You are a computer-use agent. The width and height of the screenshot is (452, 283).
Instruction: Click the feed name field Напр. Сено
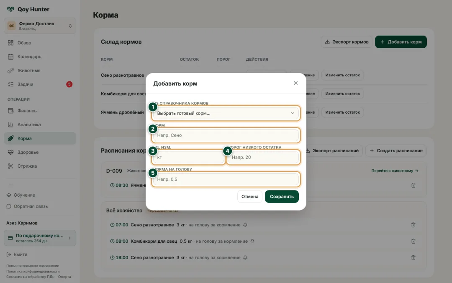point(226,135)
